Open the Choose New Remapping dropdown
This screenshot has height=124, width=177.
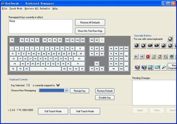pos(66,90)
